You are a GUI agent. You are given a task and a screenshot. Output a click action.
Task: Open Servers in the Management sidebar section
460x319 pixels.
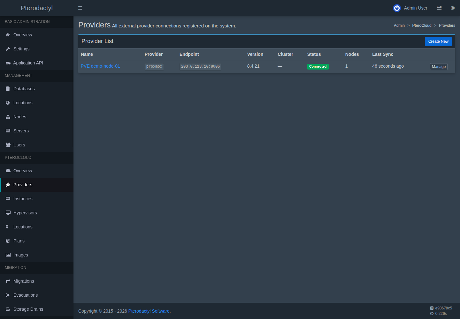[37, 131]
